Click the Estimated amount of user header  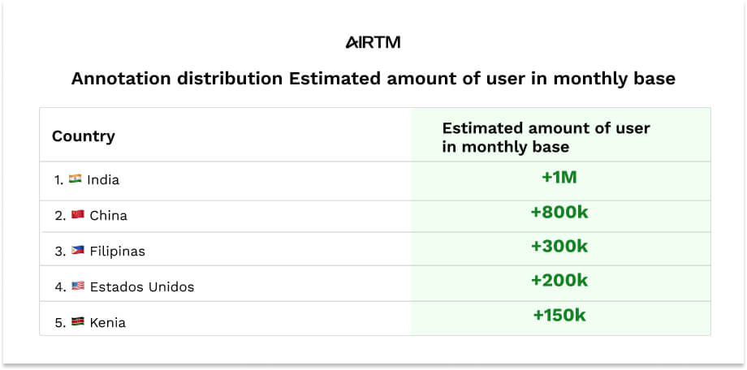[546, 138]
